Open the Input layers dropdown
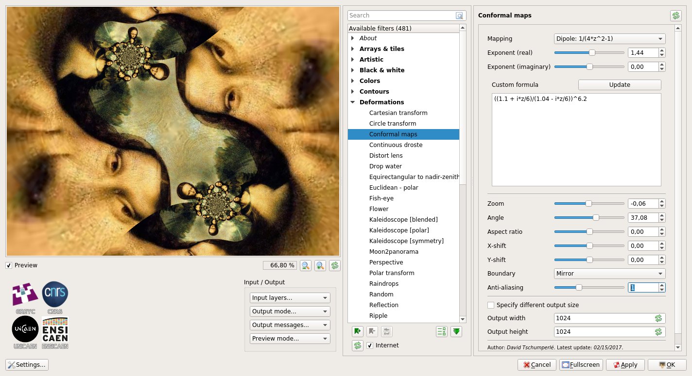The image size is (692, 376). [290, 298]
